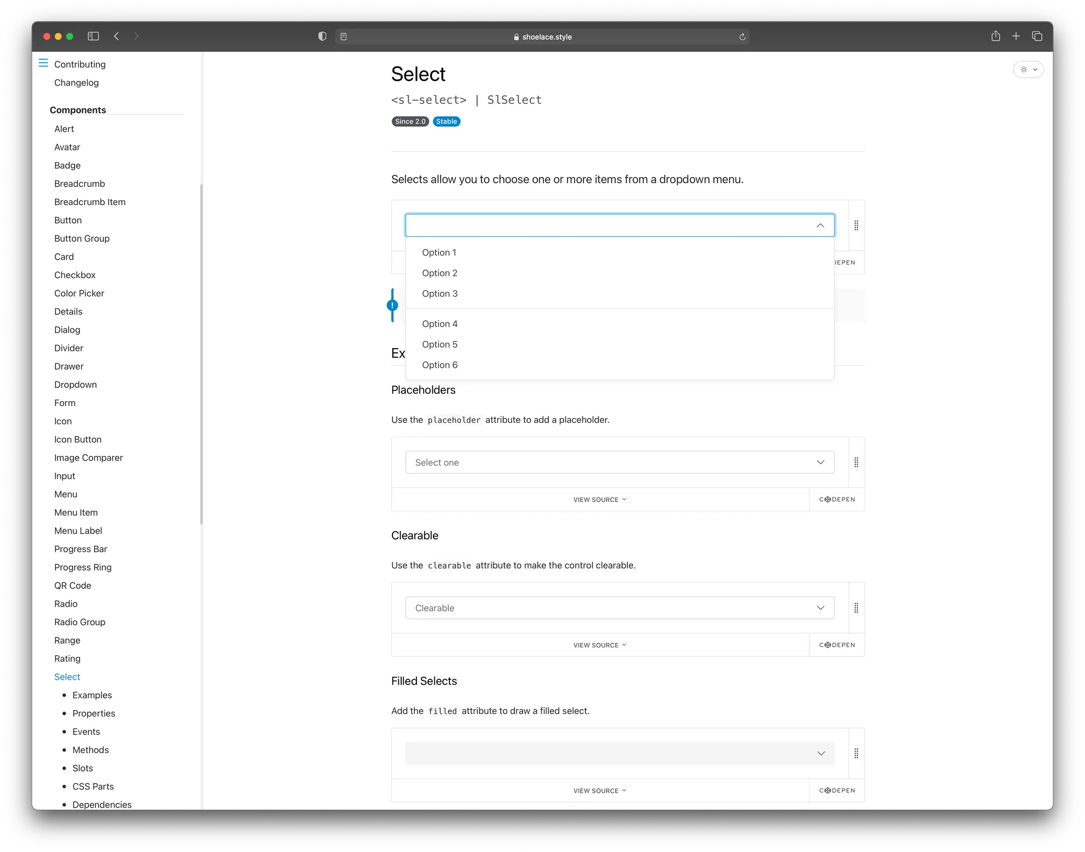Open Clearable example in CodePen

coord(837,645)
